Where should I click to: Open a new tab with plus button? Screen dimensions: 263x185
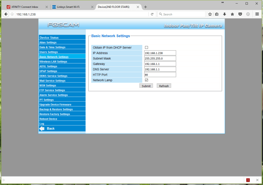(x=145, y=7)
